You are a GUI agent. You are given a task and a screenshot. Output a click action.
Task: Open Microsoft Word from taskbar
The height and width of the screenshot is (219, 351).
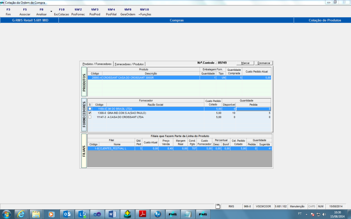click(x=112, y=214)
